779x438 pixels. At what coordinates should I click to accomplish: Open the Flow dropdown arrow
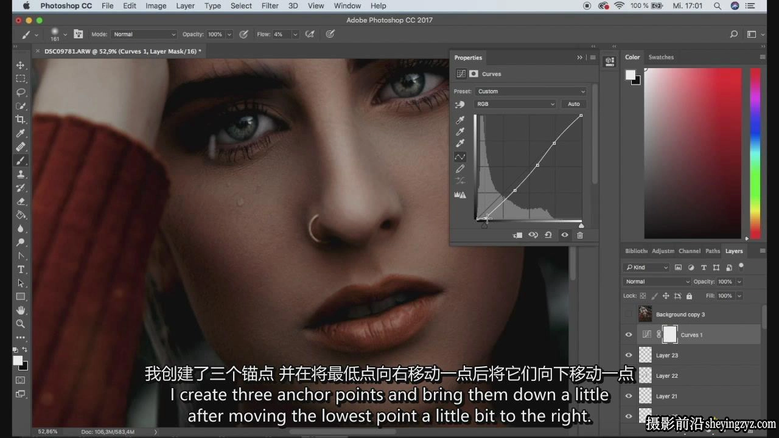(295, 34)
